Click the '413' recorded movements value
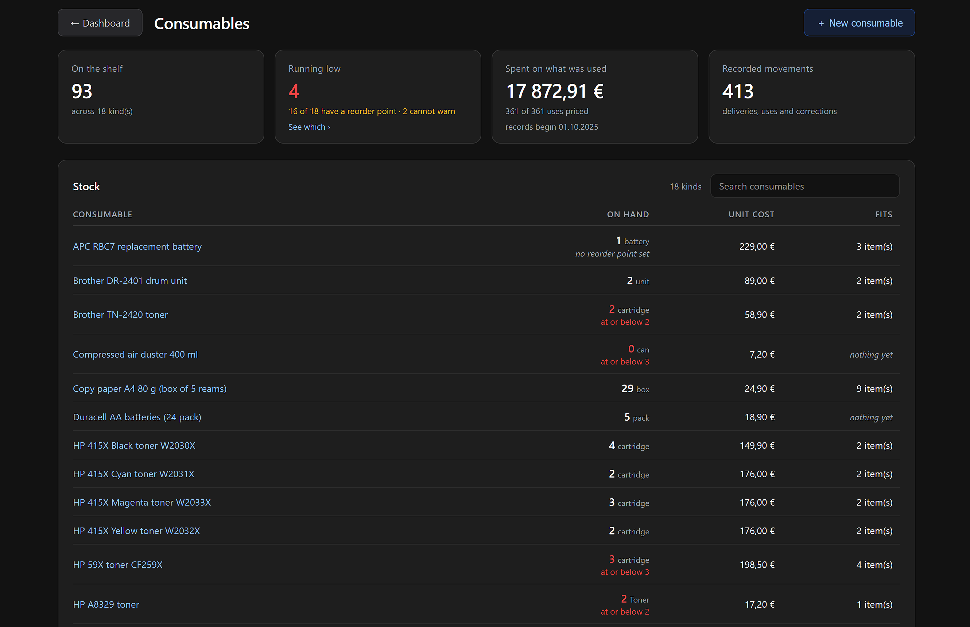Image resolution: width=970 pixels, height=627 pixels. point(738,91)
